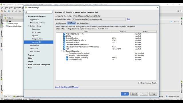
Task: Expand Build, Execution, Deployment group
Action: (x=26, y=64)
